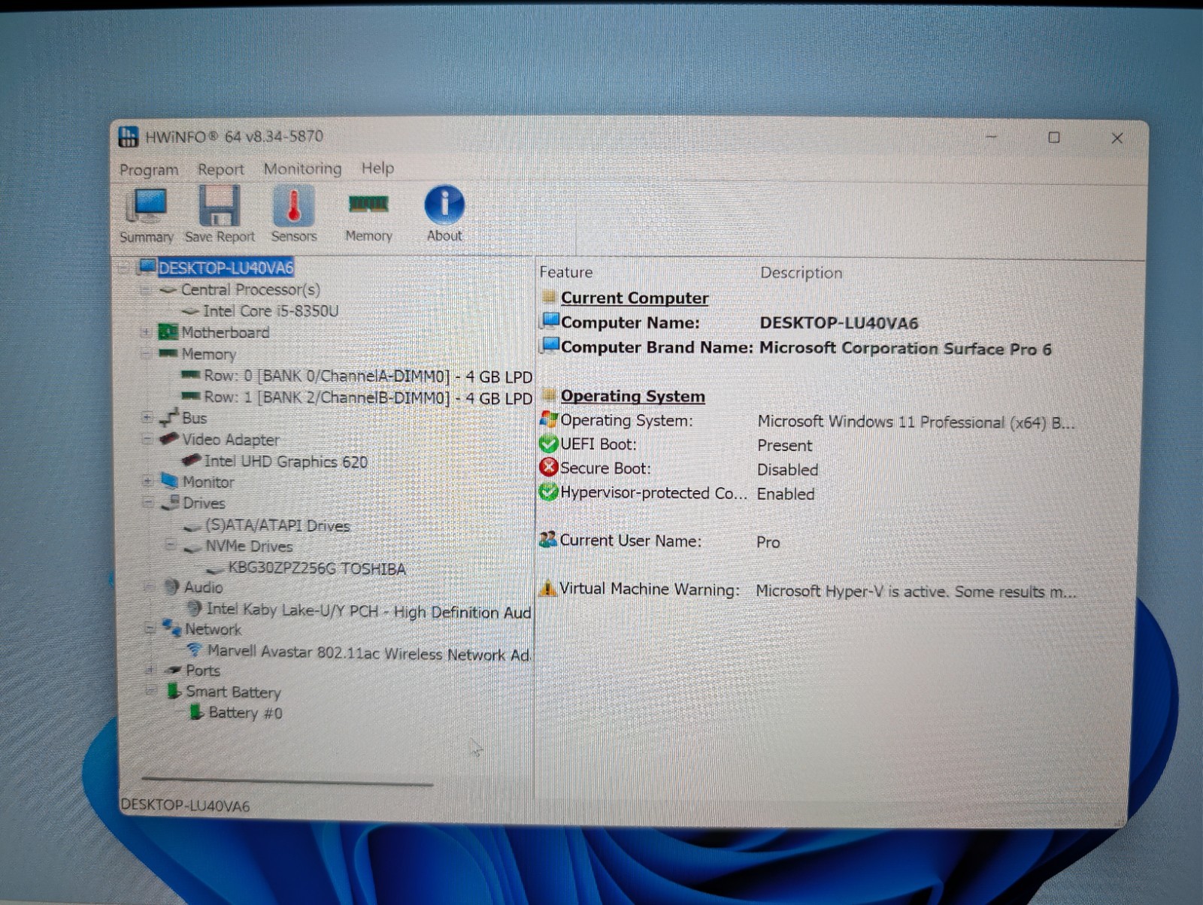Expand the Bus node
1203x905 pixels.
click(147, 417)
